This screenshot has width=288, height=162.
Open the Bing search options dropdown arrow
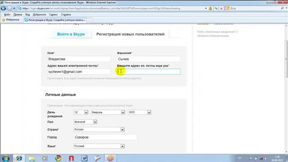(x=286, y=8)
